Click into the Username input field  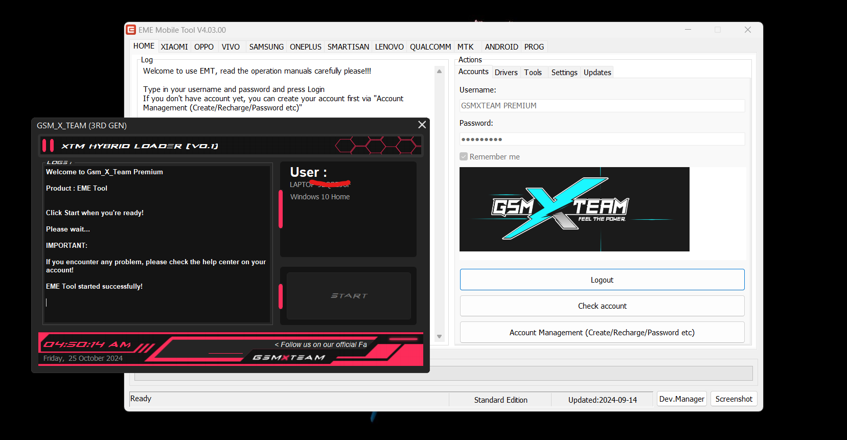pos(602,106)
